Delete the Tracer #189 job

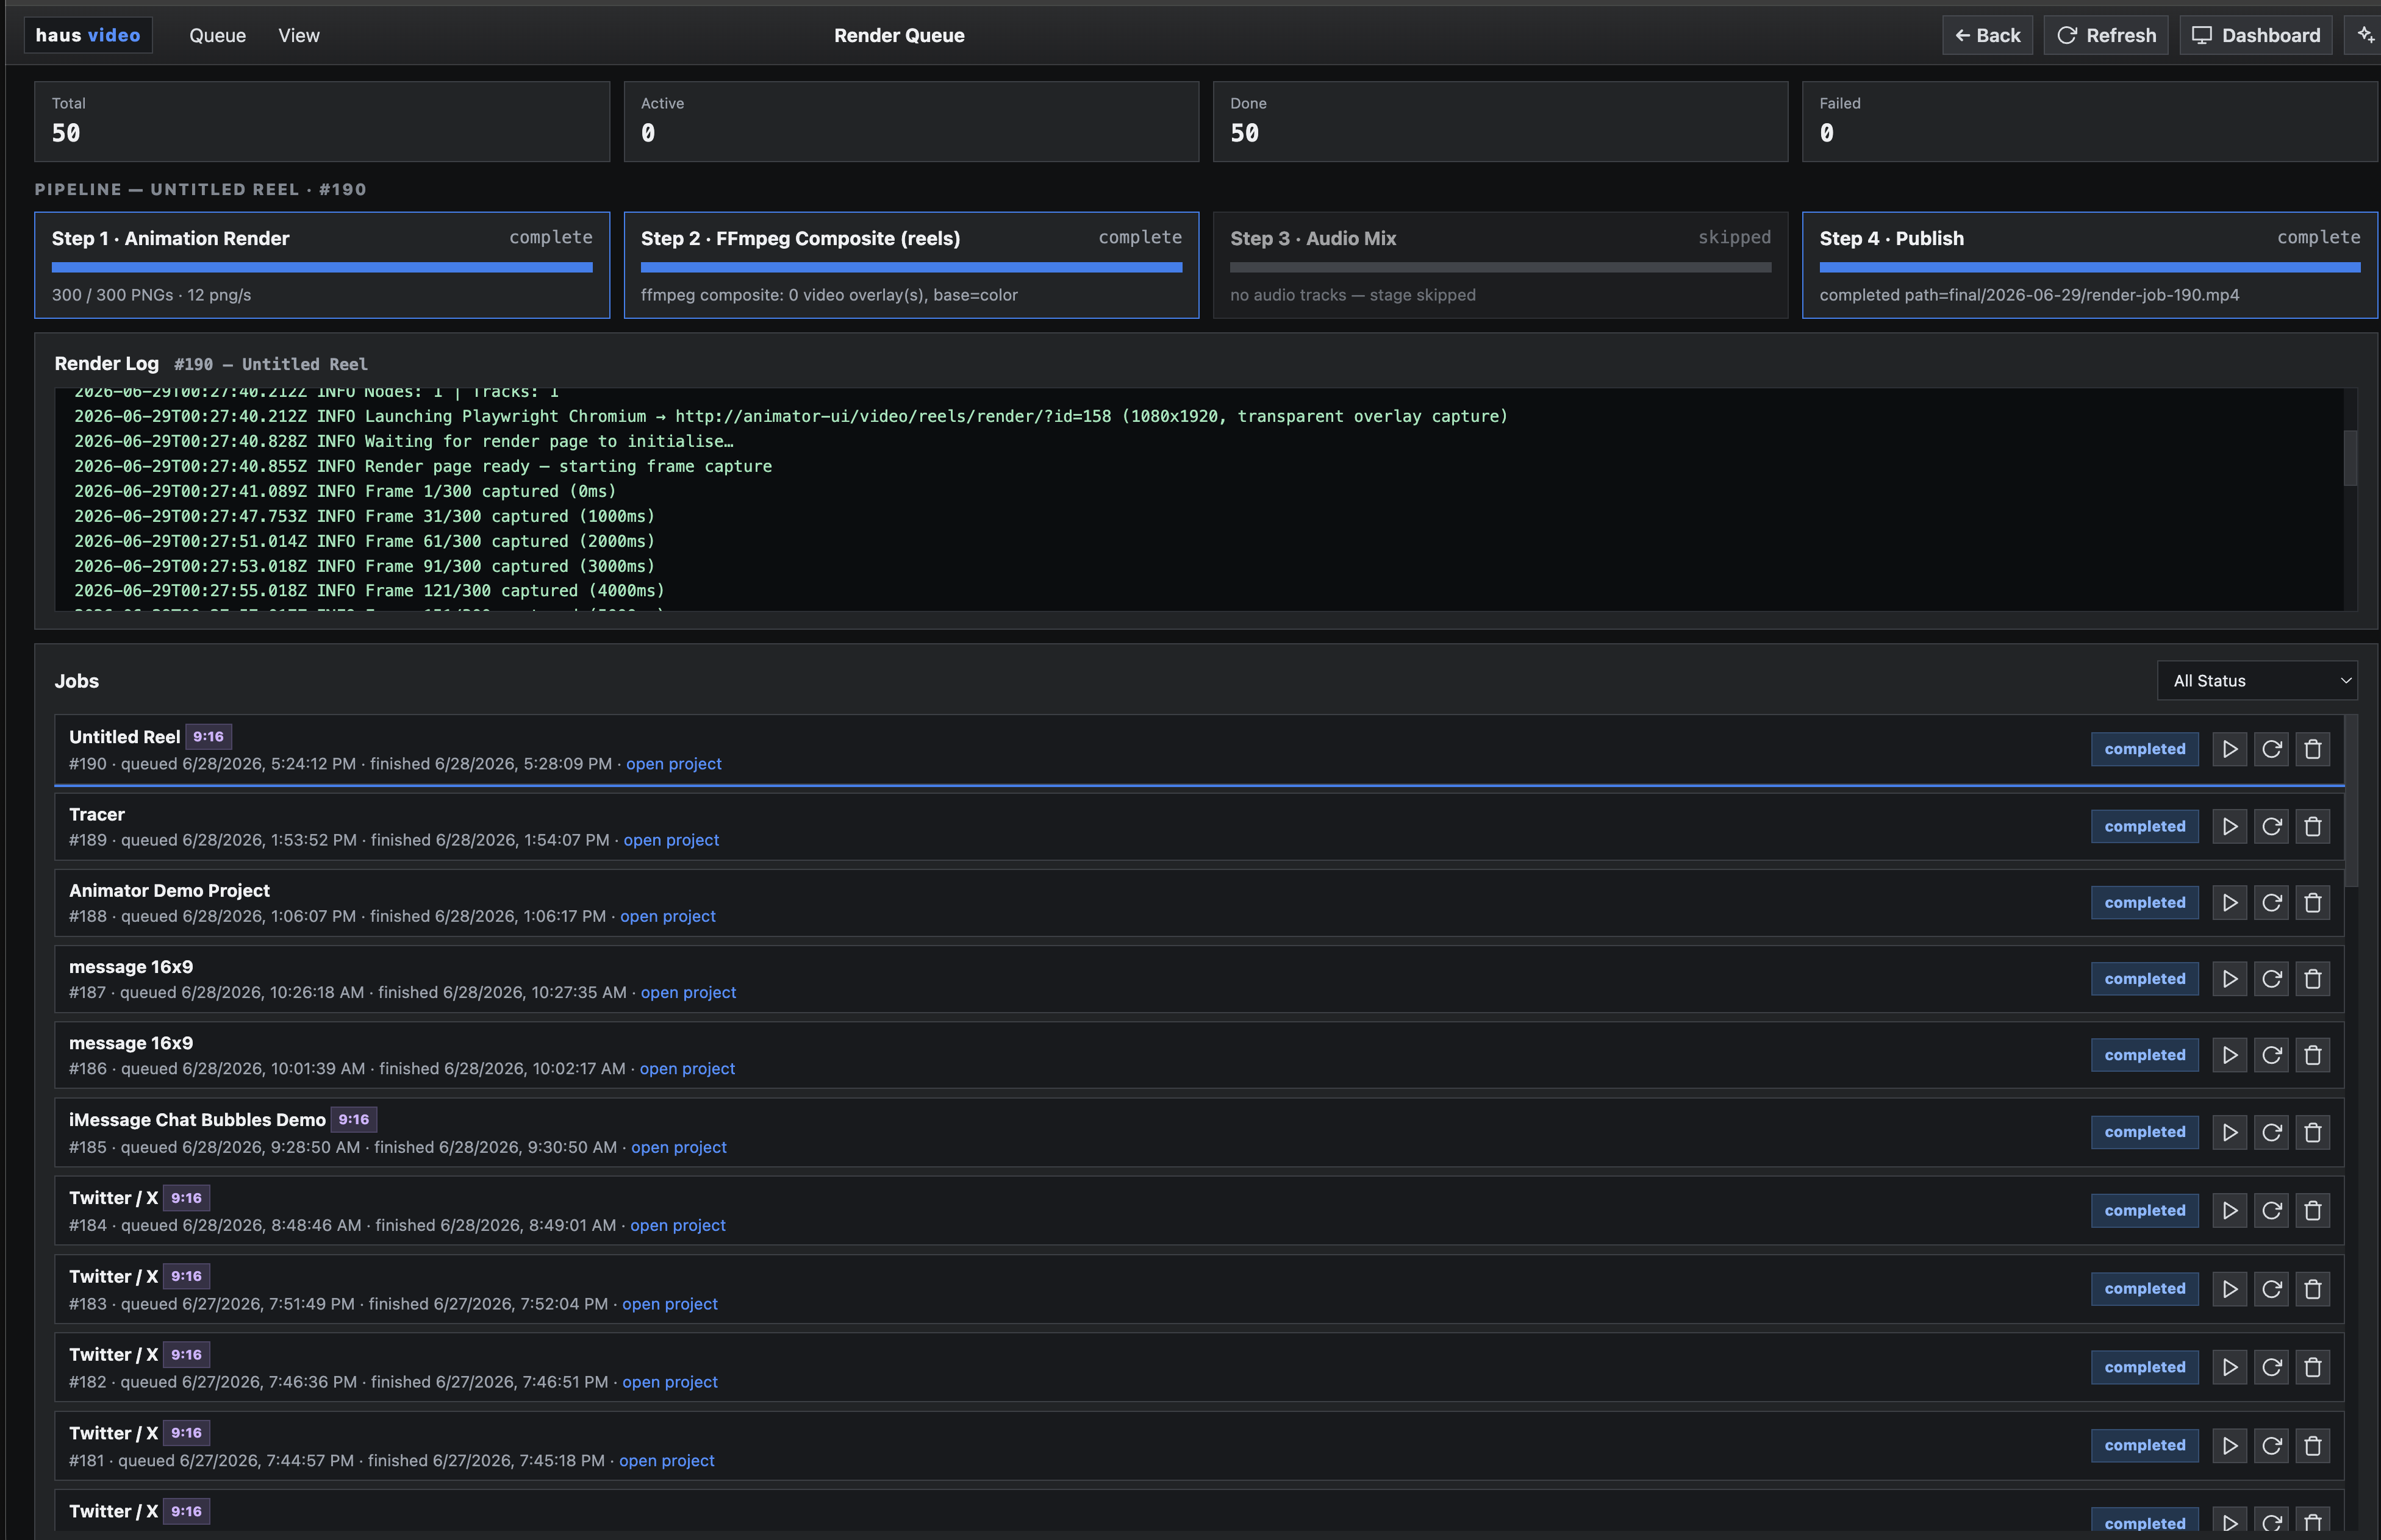tap(2313, 826)
